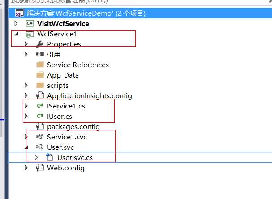The image size is (272, 199).
Task: Click the folder icon of Service References
Action: point(40,65)
